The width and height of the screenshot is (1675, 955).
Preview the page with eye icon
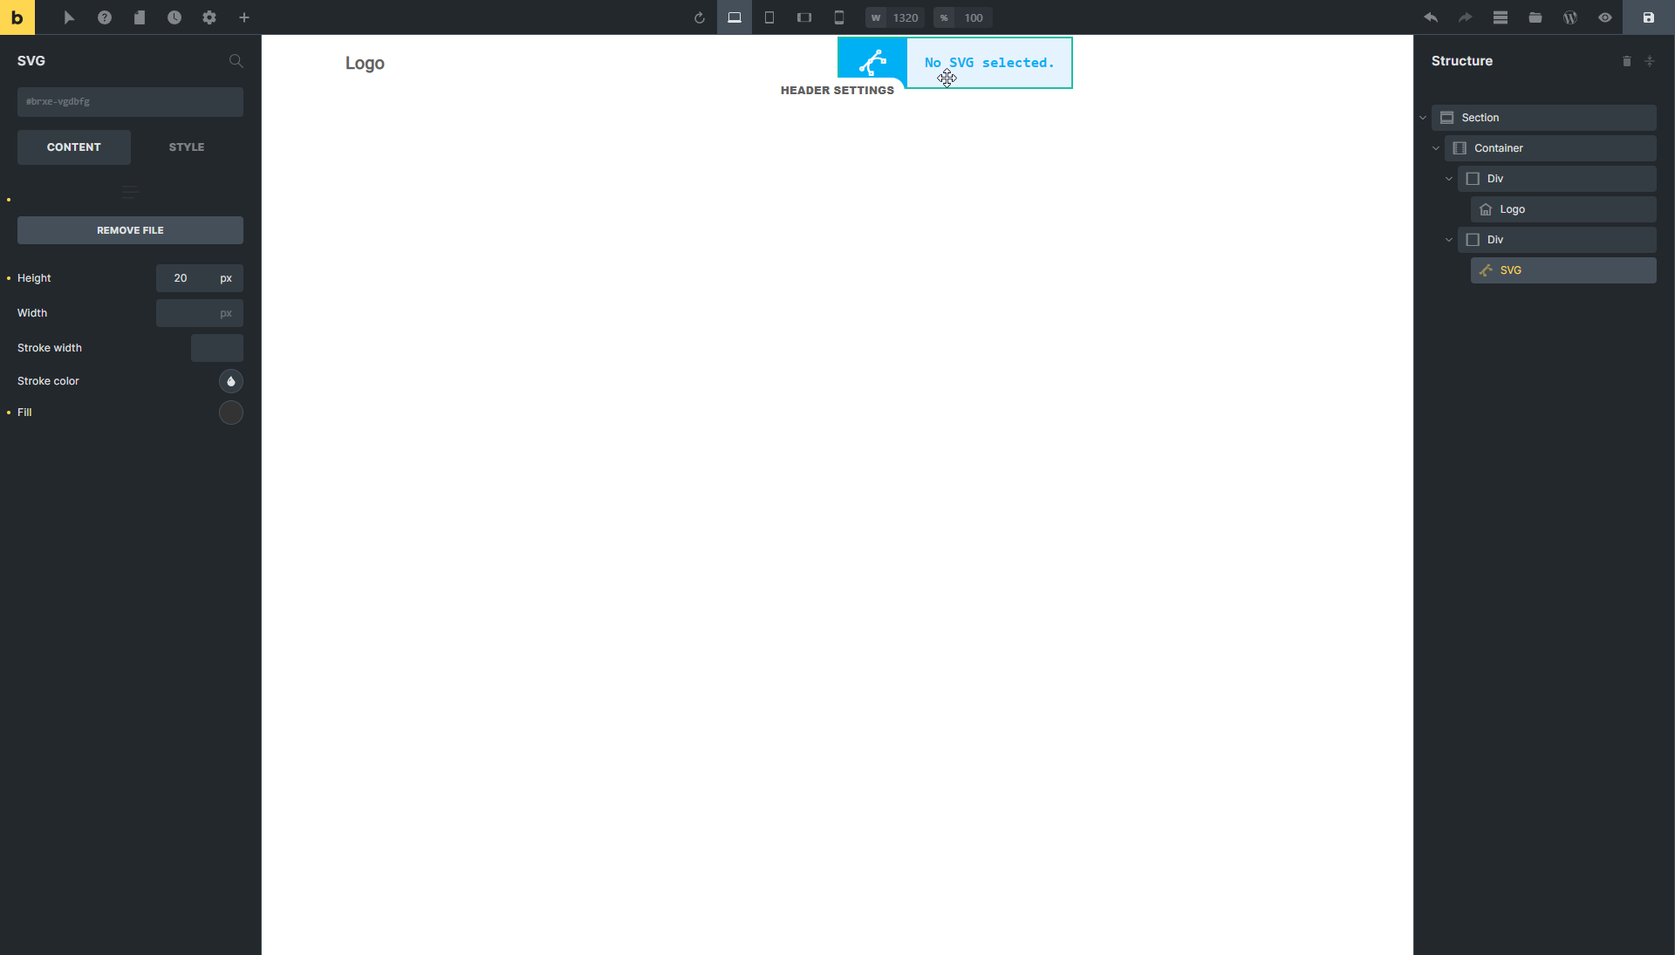pyautogui.click(x=1605, y=17)
